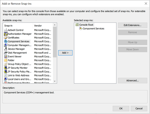Open the Edit Extensions dialog
Screen dimensions: 150x114
pos(133,25)
